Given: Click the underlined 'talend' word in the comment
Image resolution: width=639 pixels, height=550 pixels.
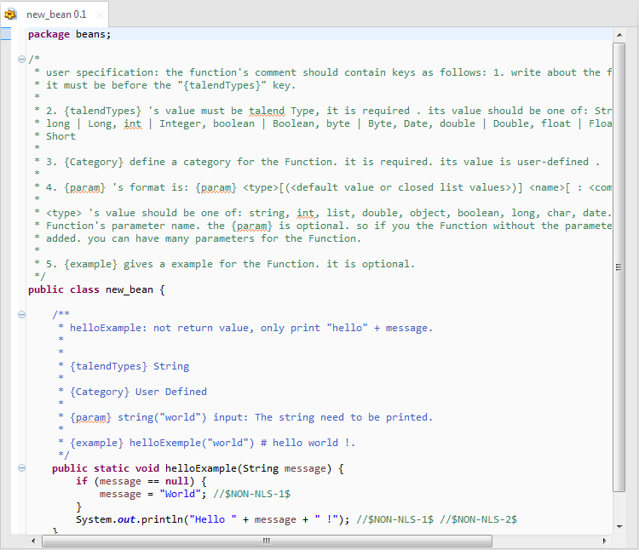Looking at the screenshot, I should 267,111.
